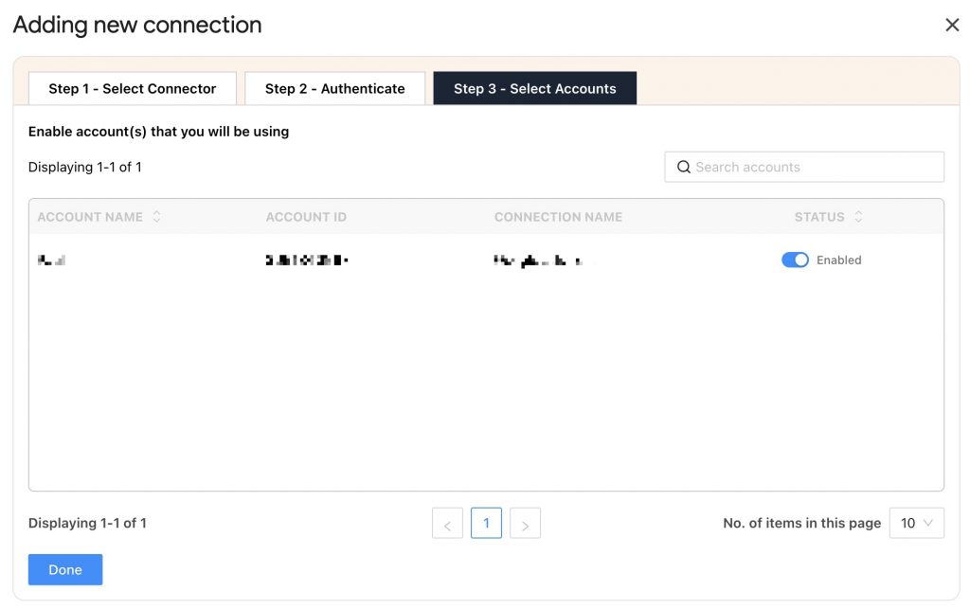970x609 pixels.
Task: Expand the page size chevron showing 10
Action: pyautogui.click(x=928, y=523)
